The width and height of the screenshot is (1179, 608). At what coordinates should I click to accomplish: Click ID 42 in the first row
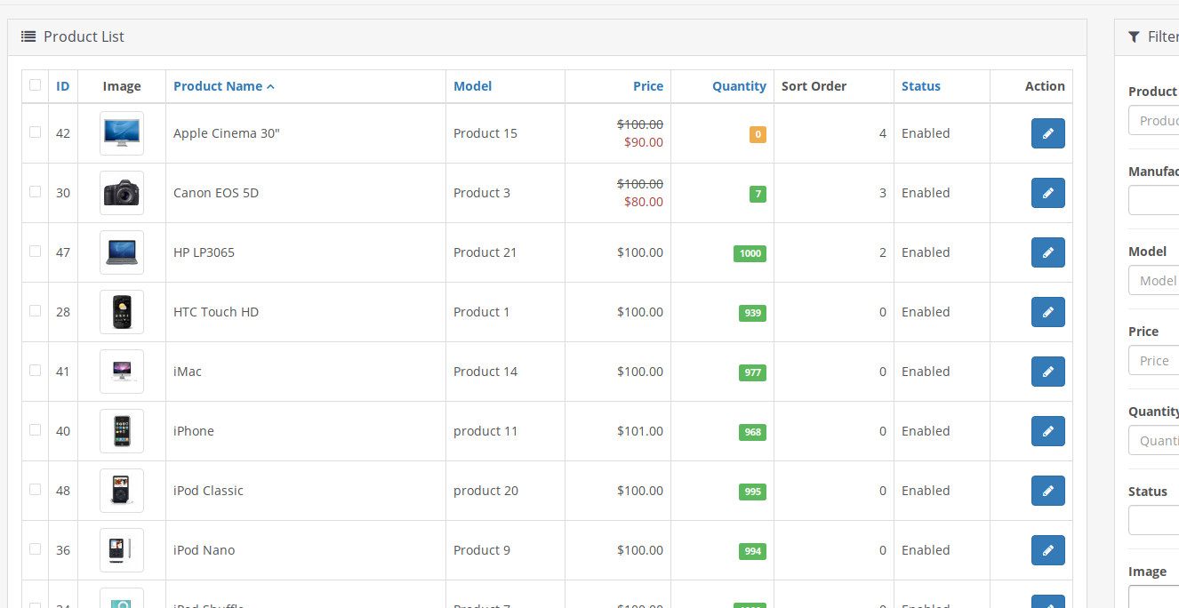pos(63,133)
